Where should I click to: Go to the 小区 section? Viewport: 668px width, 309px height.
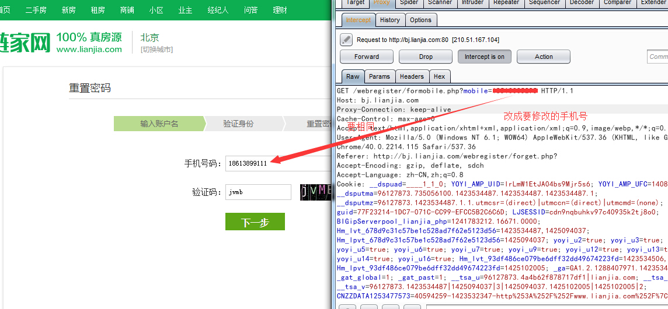[156, 10]
